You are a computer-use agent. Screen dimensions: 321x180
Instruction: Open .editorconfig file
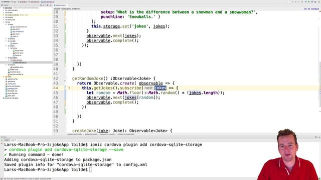tap(11, 79)
